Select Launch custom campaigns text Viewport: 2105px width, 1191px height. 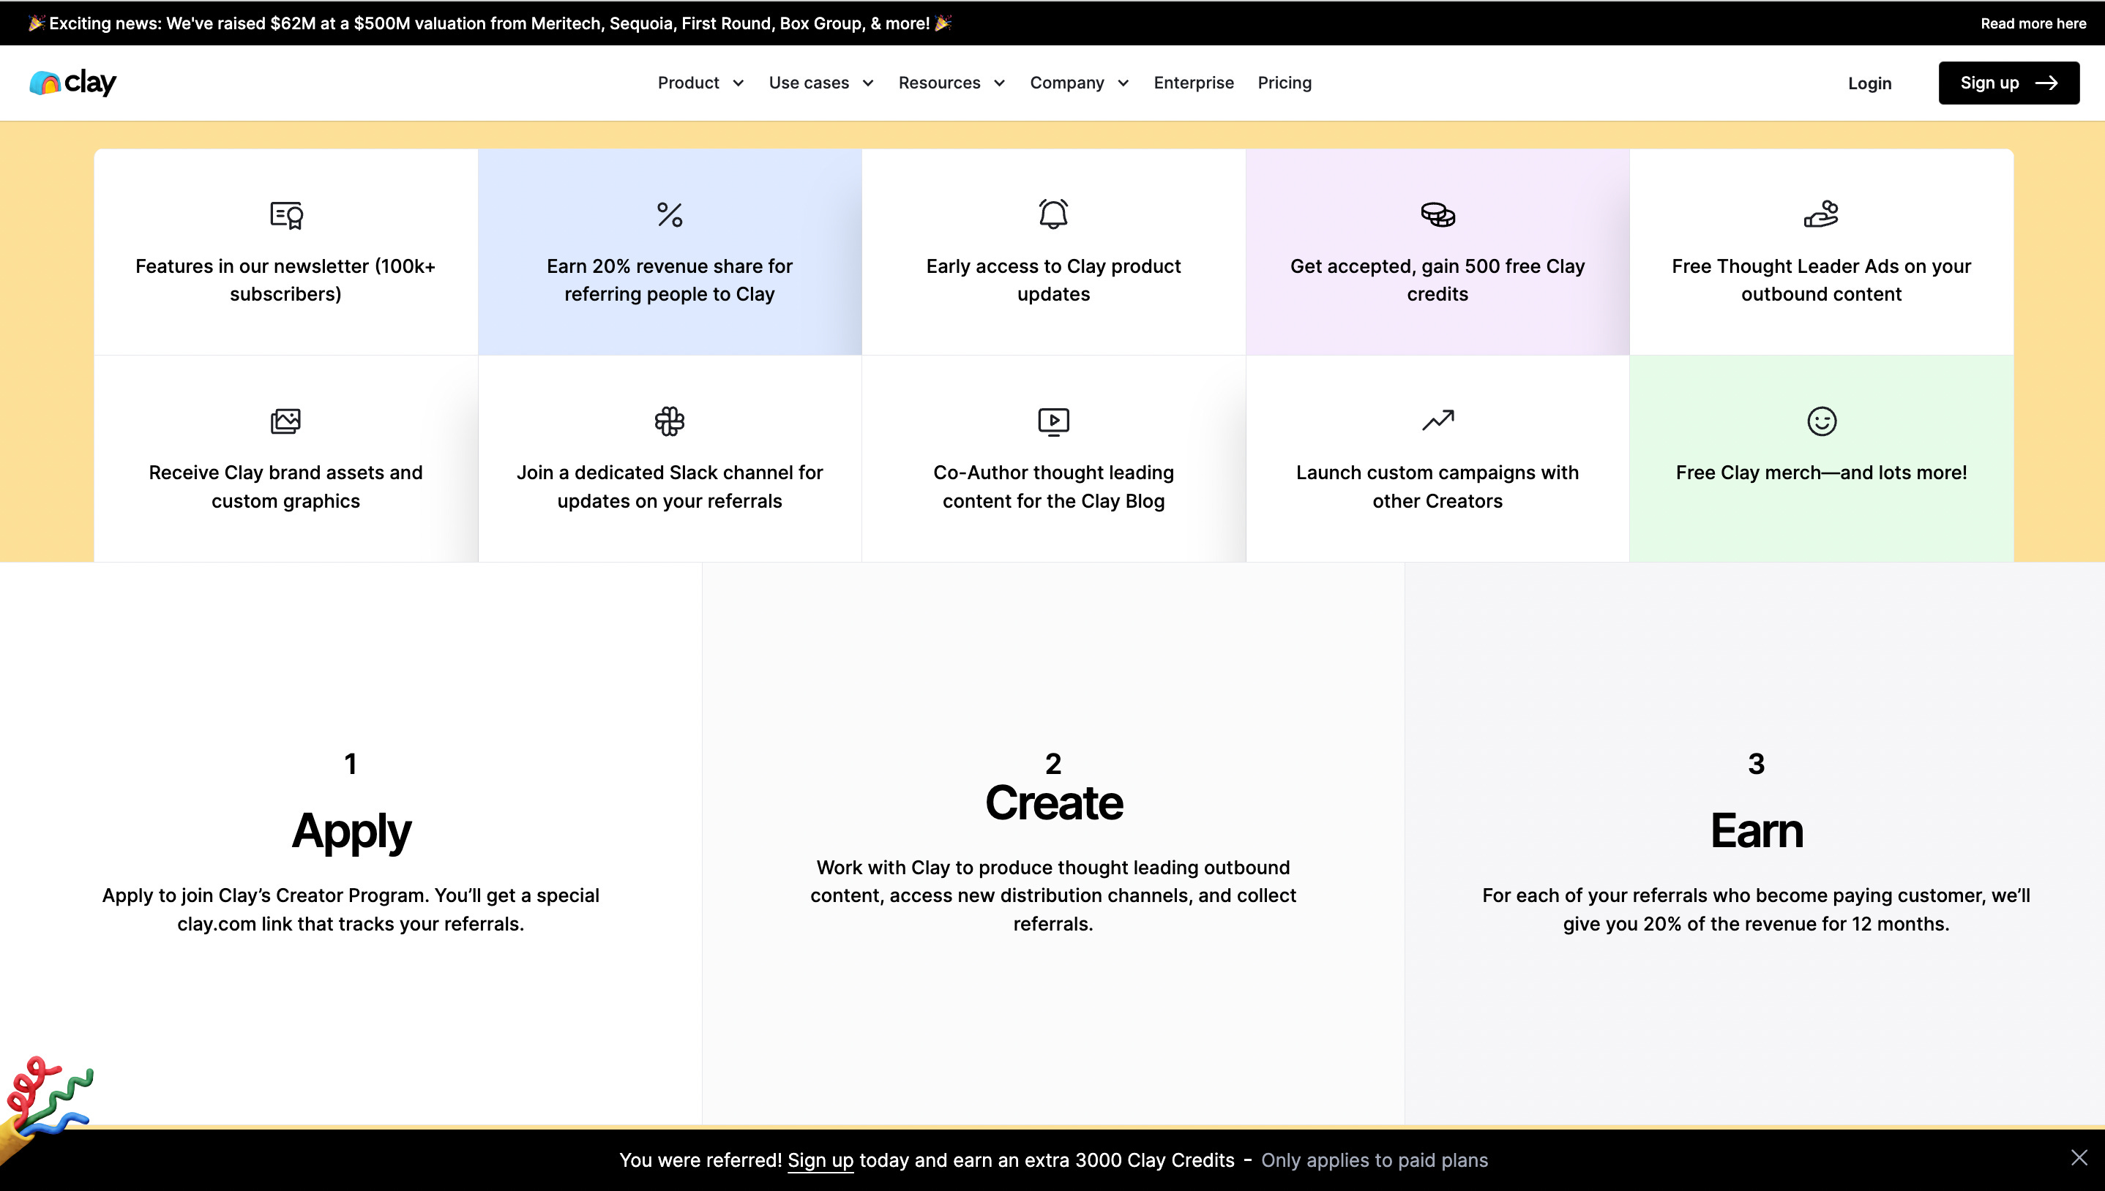pos(1437,486)
